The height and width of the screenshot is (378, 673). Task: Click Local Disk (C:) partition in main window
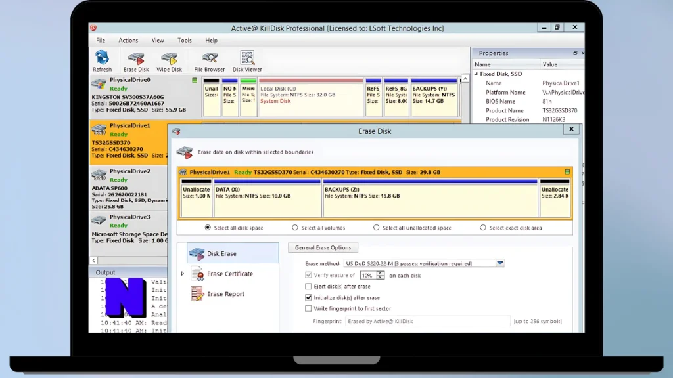coord(311,97)
